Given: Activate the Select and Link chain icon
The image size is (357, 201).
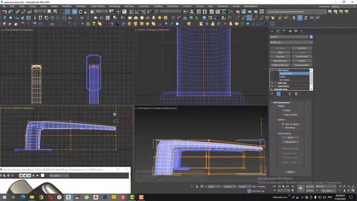Looking at the screenshot, I should point(17,11).
